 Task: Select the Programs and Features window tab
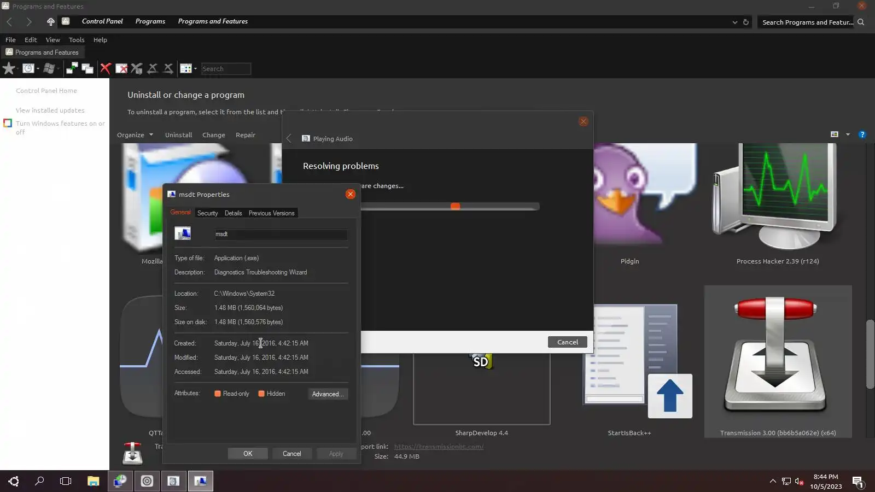coord(43,52)
